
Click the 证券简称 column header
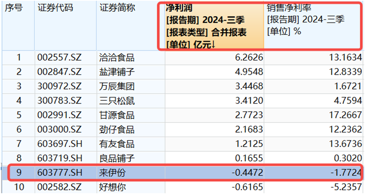[131, 26]
